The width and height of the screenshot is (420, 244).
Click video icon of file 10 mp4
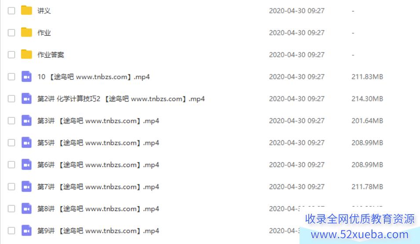(x=26, y=76)
